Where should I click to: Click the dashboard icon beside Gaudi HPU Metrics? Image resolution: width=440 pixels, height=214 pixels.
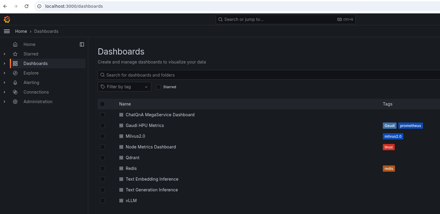pos(121,125)
